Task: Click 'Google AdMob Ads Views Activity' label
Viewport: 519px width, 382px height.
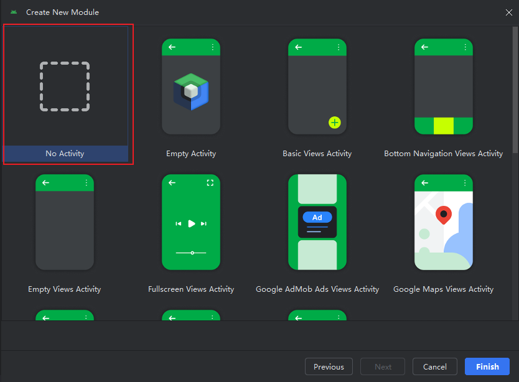Action: [317, 289]
